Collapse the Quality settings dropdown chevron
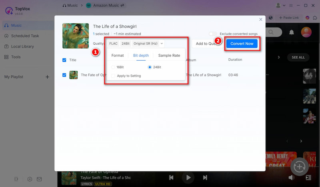This screenshot has width=320, height=187. [162, 43]
